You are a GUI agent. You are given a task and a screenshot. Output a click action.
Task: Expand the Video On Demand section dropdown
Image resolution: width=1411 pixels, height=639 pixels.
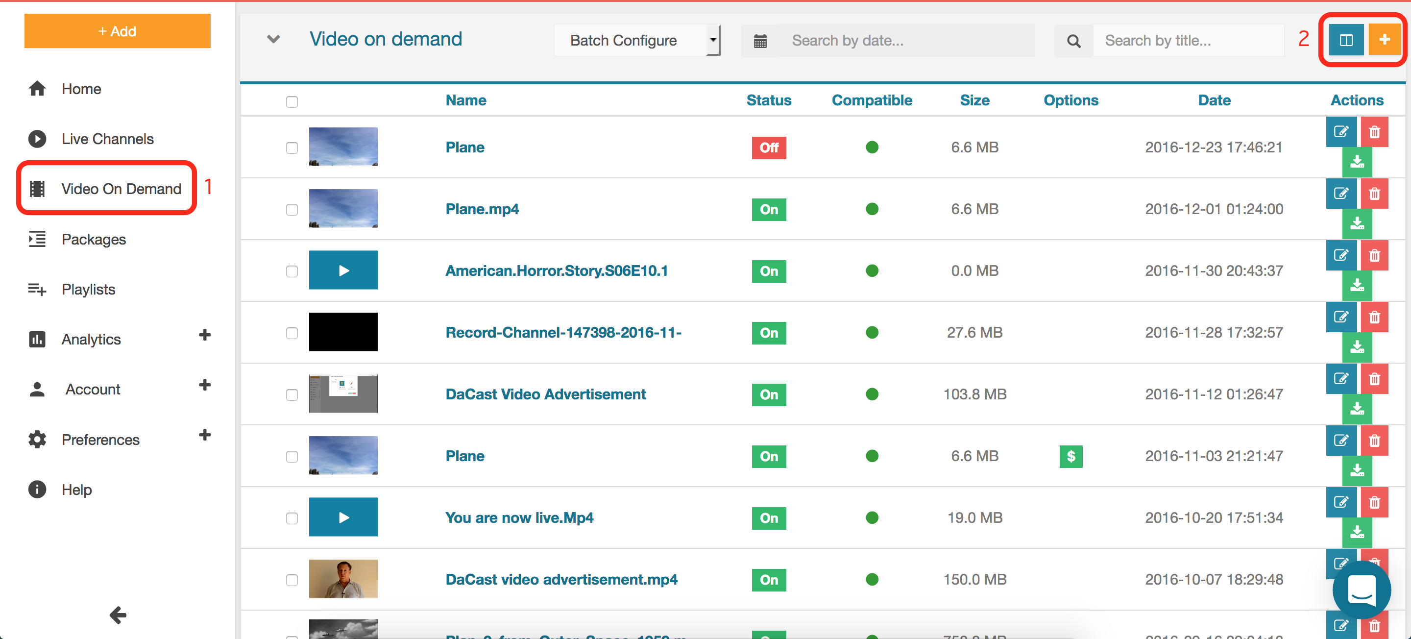point(270,39)
